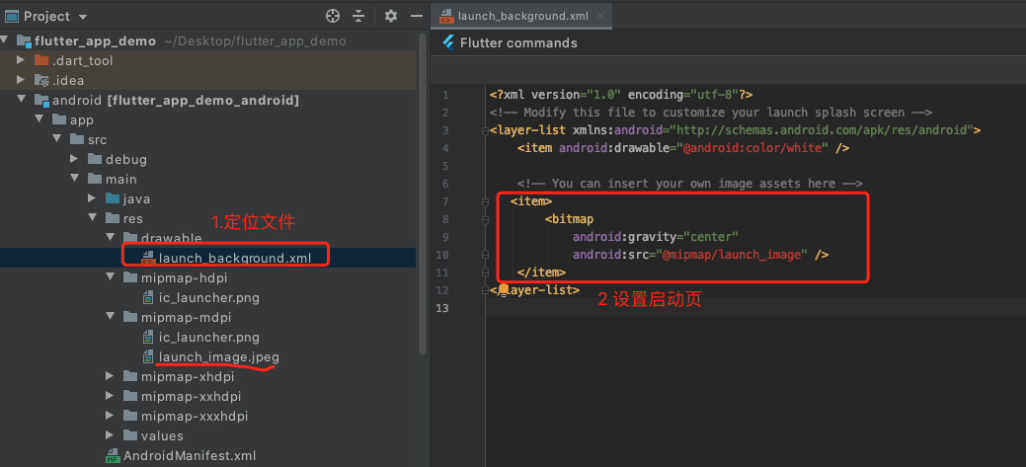Select the launch_background.xml editor tab
The width and height of the screenshot is (1026, 467).
click(521, 17)
